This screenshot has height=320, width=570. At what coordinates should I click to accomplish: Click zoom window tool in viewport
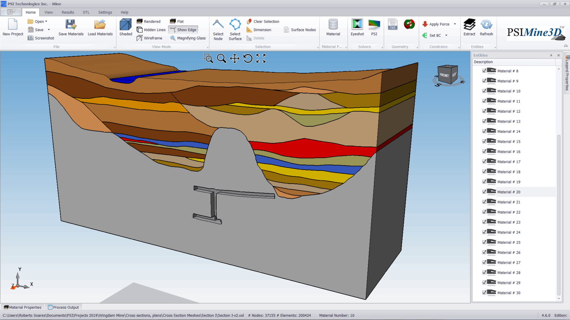[x=208, y=58]
